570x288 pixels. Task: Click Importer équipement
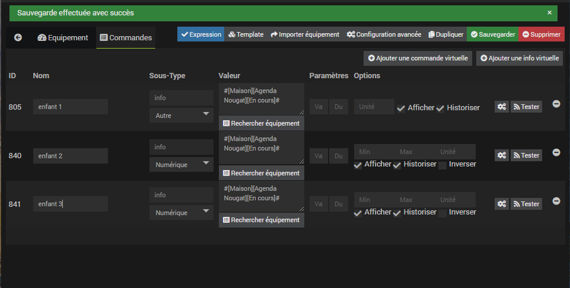pyautogui.click(x=305, y=34)
